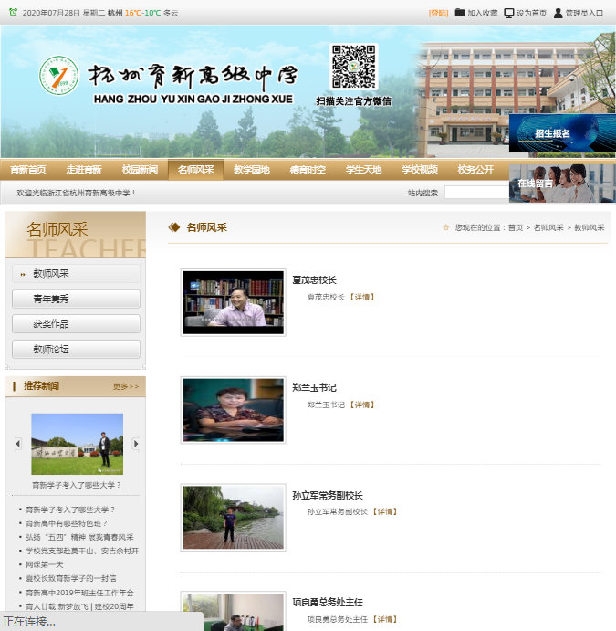Image resolution: width=616 pixels, height=631 pixels.
Task: Open the 校园新闻 navigation item
Action: pyautogui.click(x=140, y=170)
